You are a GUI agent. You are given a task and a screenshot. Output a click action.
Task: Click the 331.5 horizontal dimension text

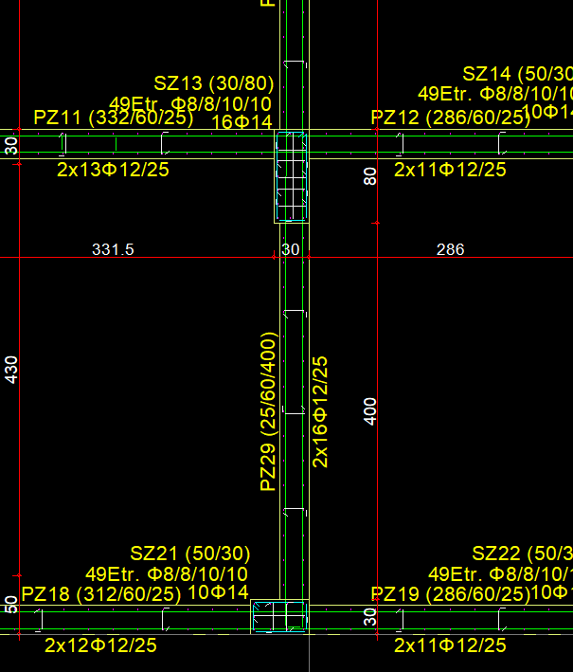[113, 250]
